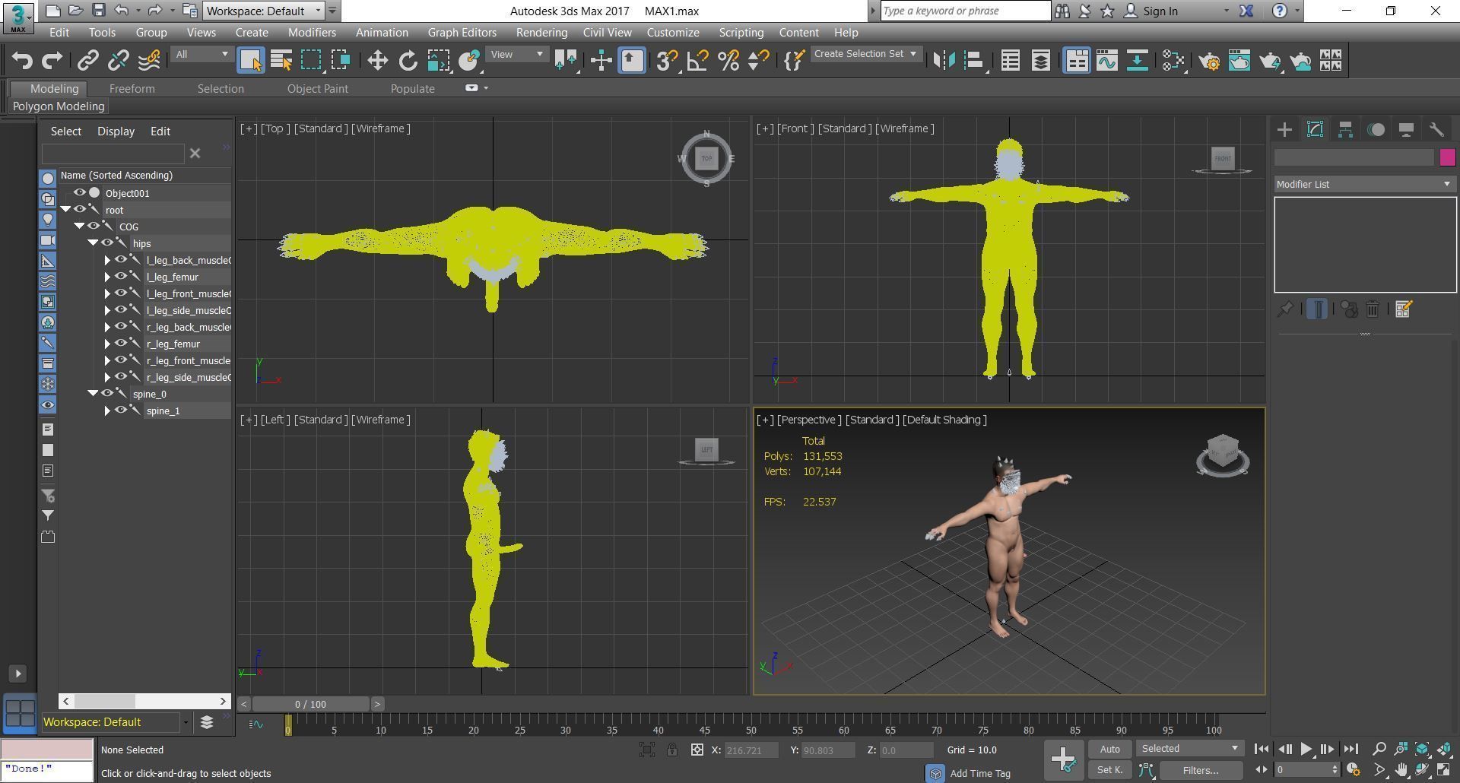Image resolution: width=1460 pixels, height=783 pixels.
Task: Open the Workspace: Default dropdown in title bar
Action: click(x=264, y=11)
